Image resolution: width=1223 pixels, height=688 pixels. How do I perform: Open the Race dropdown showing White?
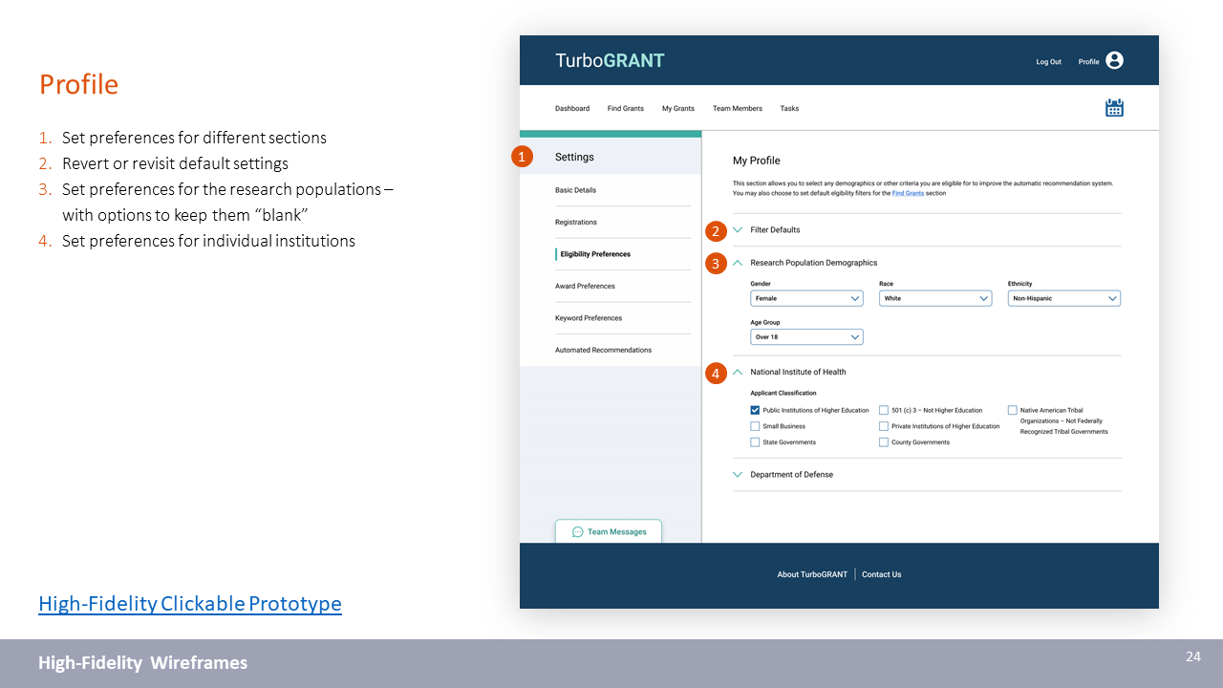934,299
